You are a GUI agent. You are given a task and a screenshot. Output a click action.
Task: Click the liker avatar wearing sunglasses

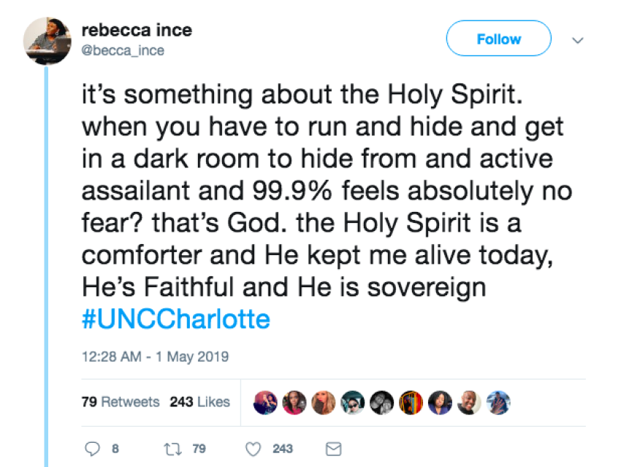coord(353,401)
